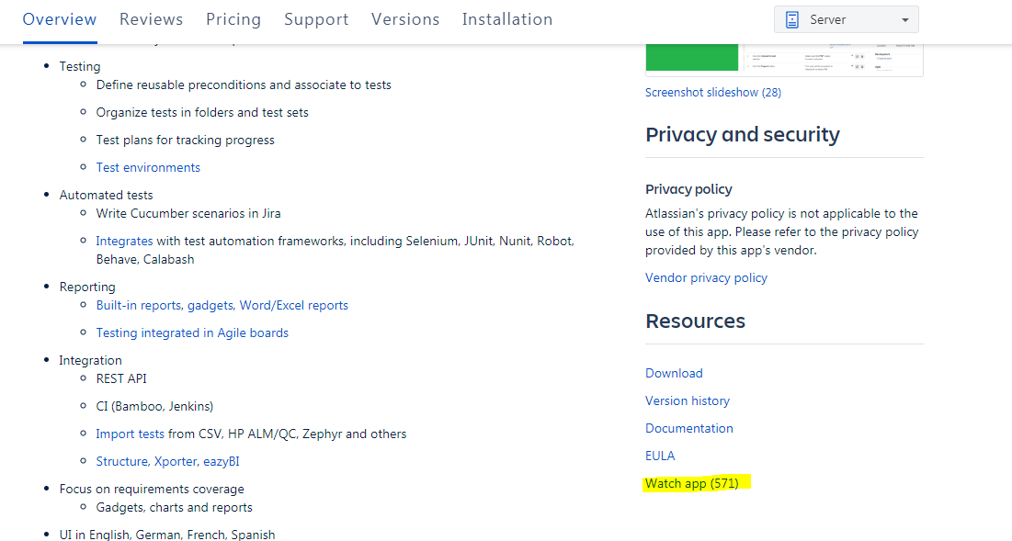Viewport: 1012px width, 541px height.
Task: Open the Pricing tab
Action: pyautogui.click(x=233, y=18)
